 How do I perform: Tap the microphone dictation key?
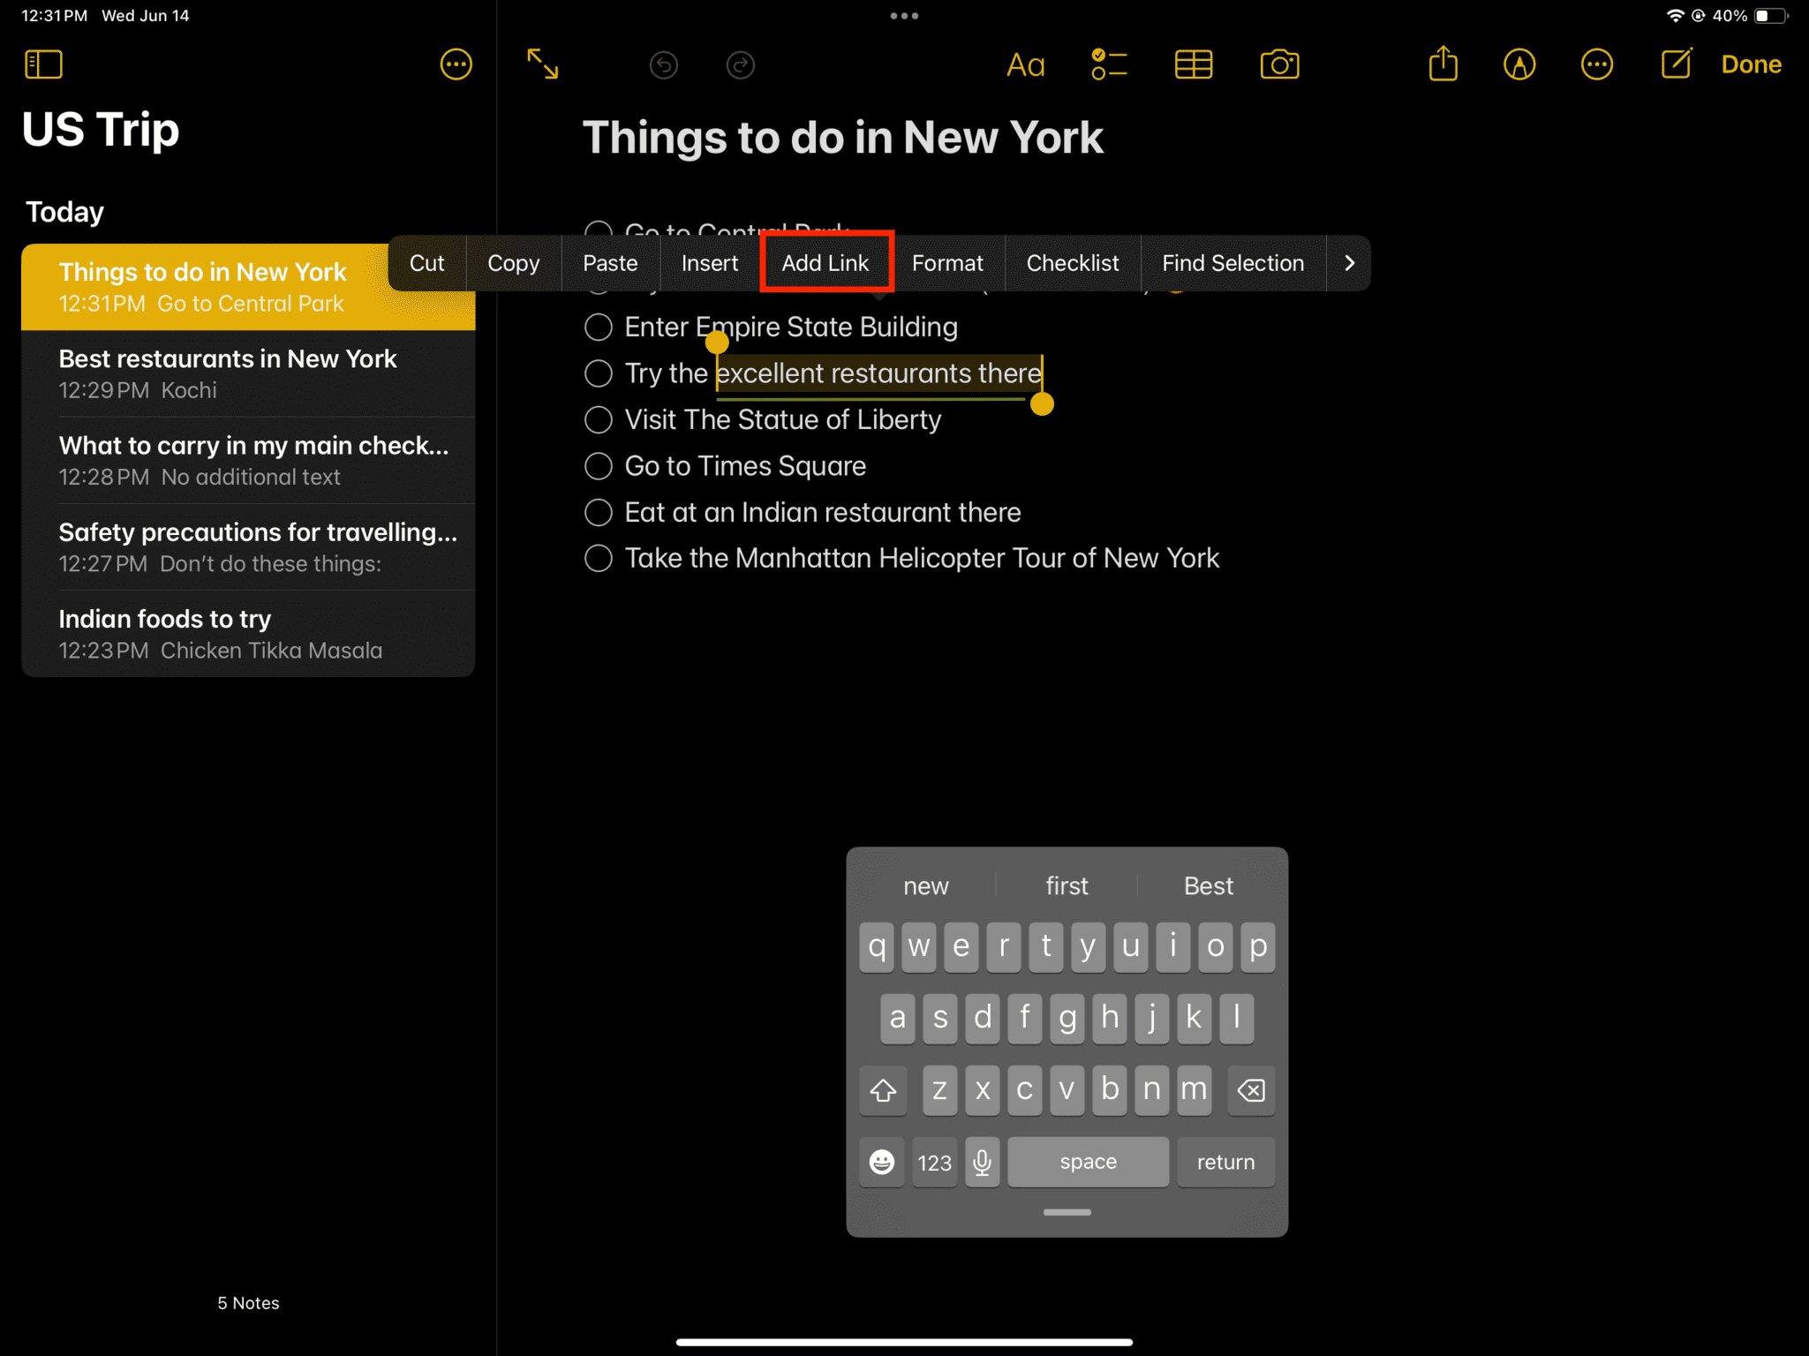[x=982, y=1162]
